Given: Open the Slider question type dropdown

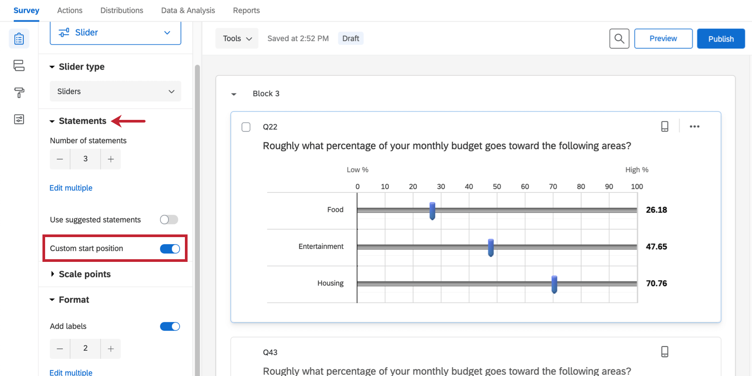Looking at the screenshot, I should [x=115, y=33].
